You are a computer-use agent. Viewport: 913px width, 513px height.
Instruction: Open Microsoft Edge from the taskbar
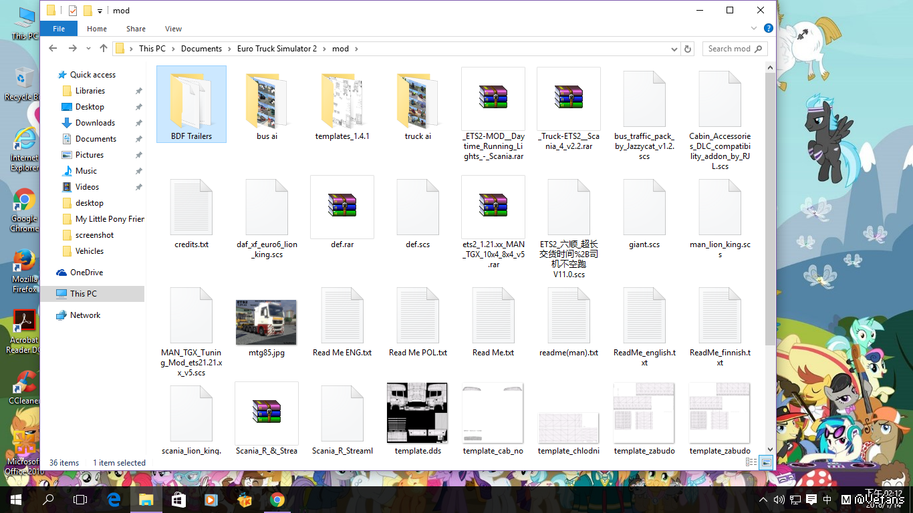point(114,500)
